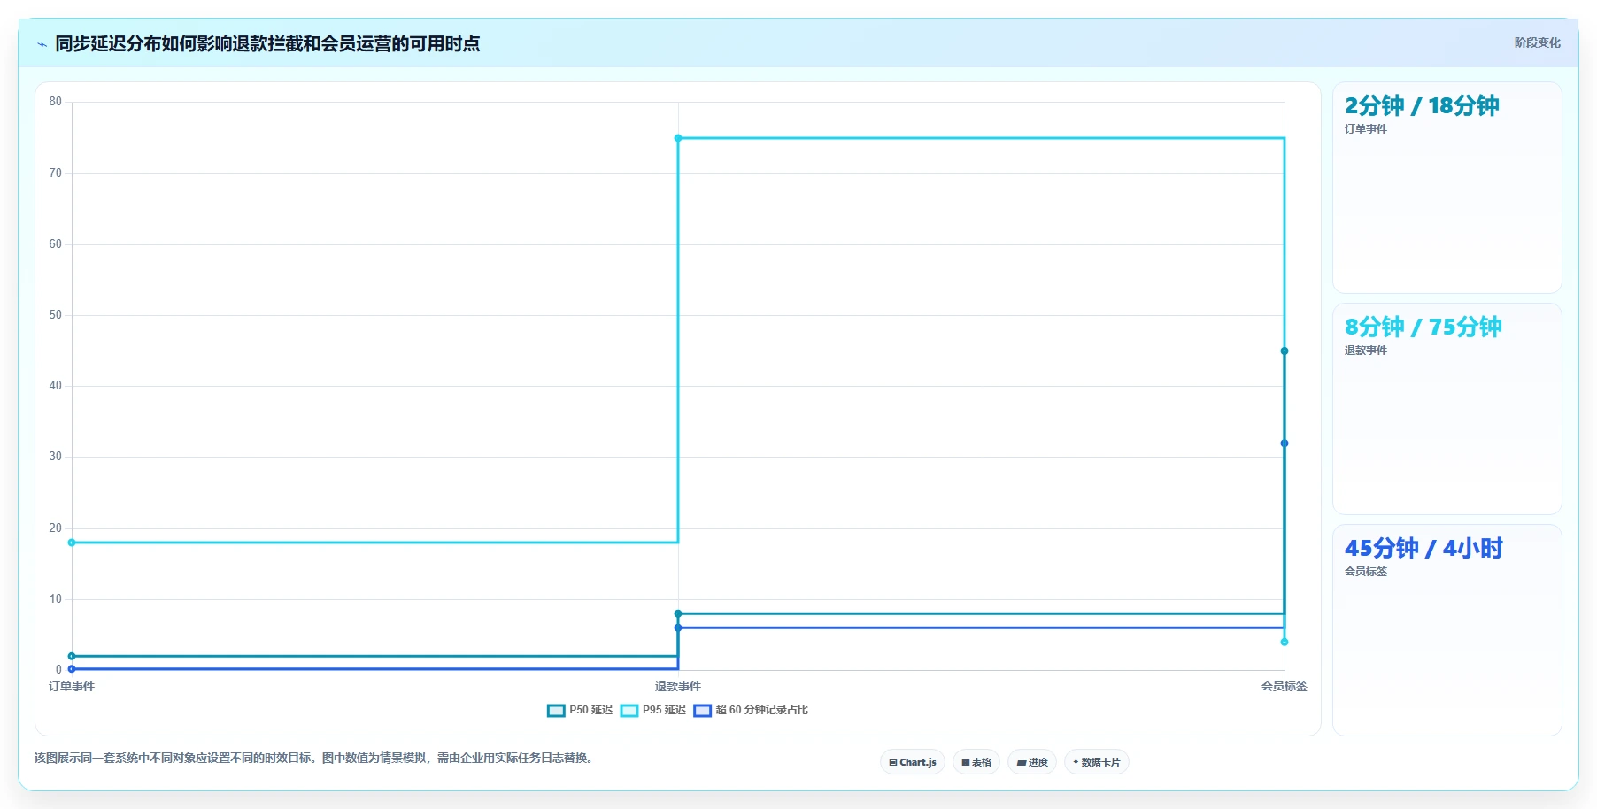
Task: Click the 退款事件 caption inside the second card
Action: click(x=1366, y=351)
